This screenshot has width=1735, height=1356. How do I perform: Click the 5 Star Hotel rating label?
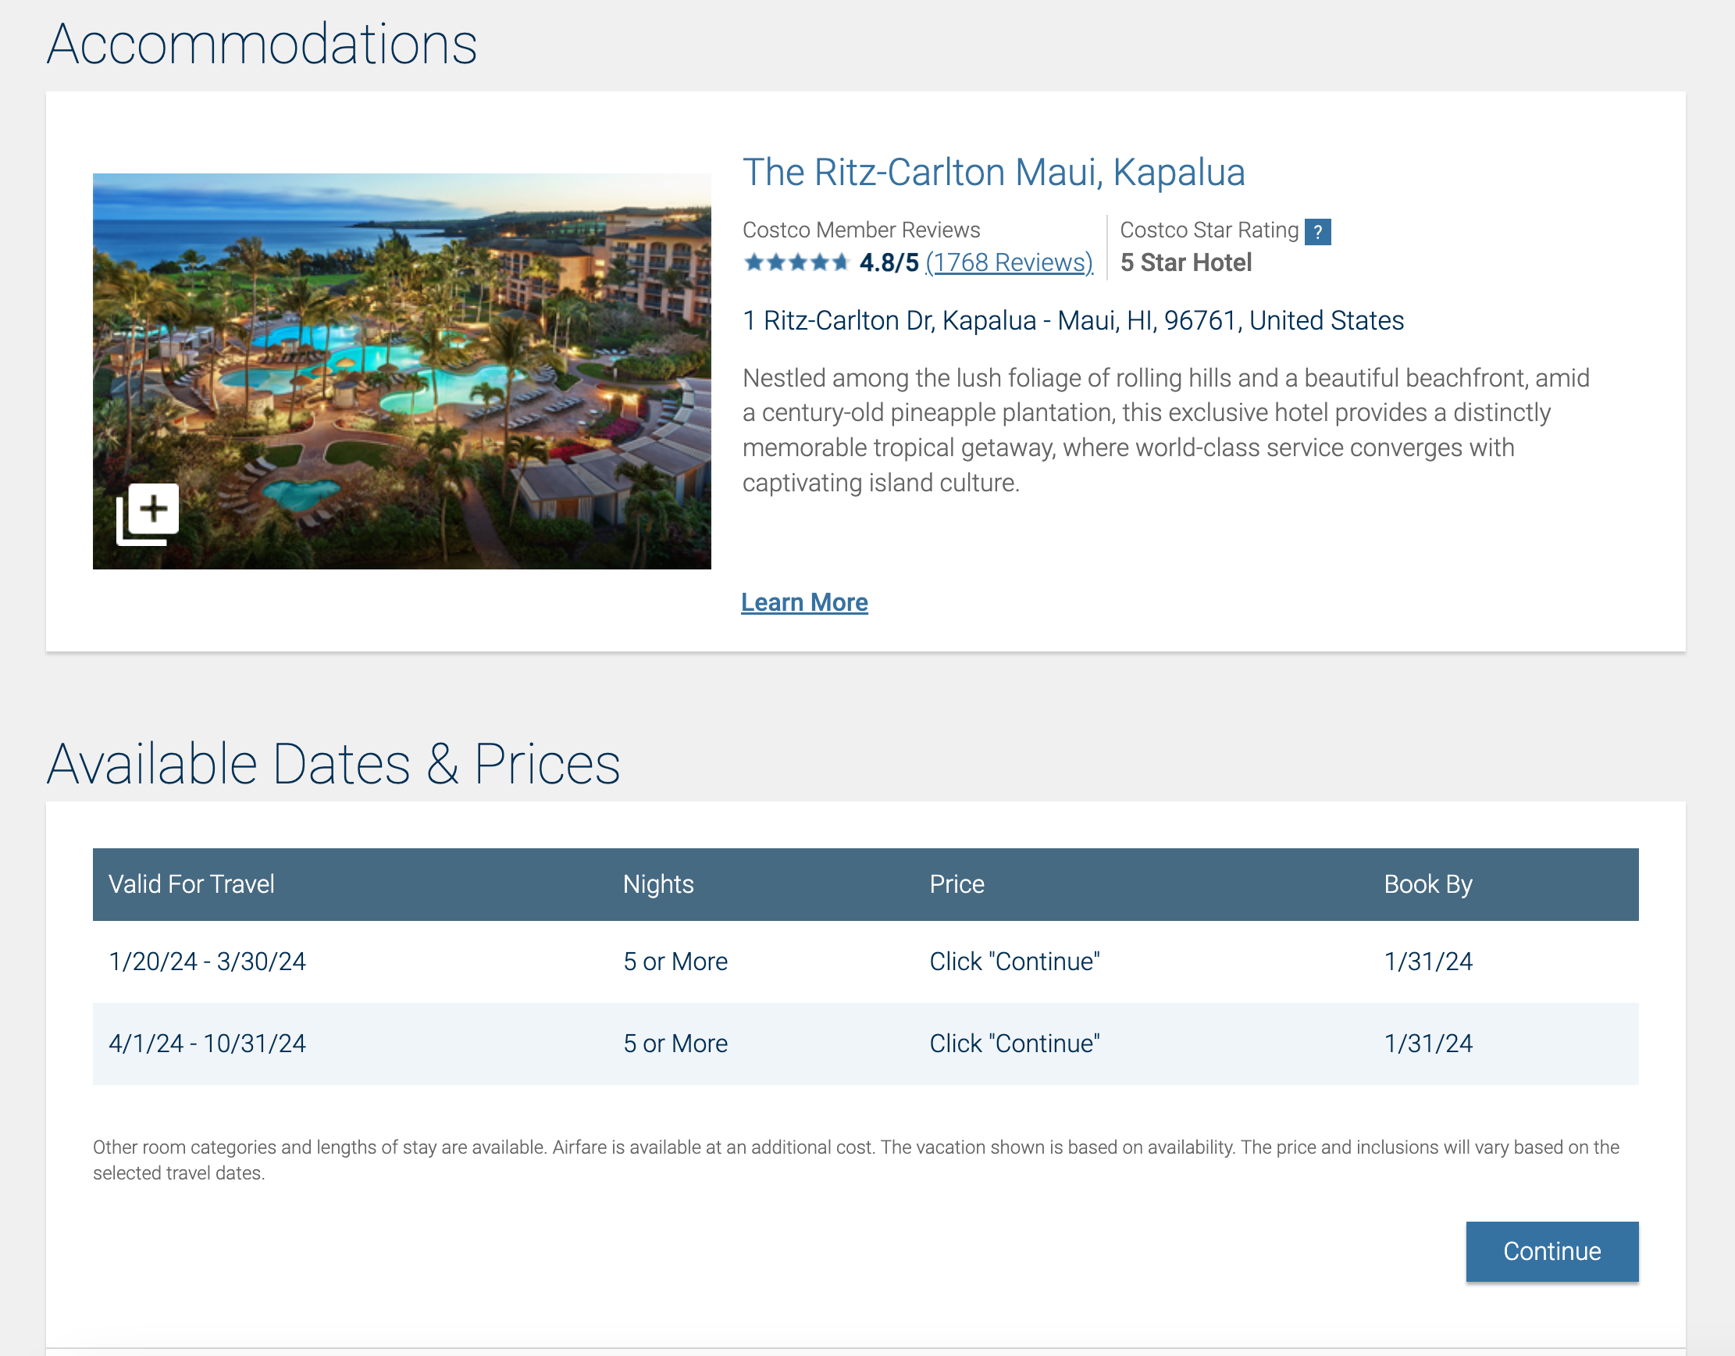pyautogui.click(x=1185, y=262)
